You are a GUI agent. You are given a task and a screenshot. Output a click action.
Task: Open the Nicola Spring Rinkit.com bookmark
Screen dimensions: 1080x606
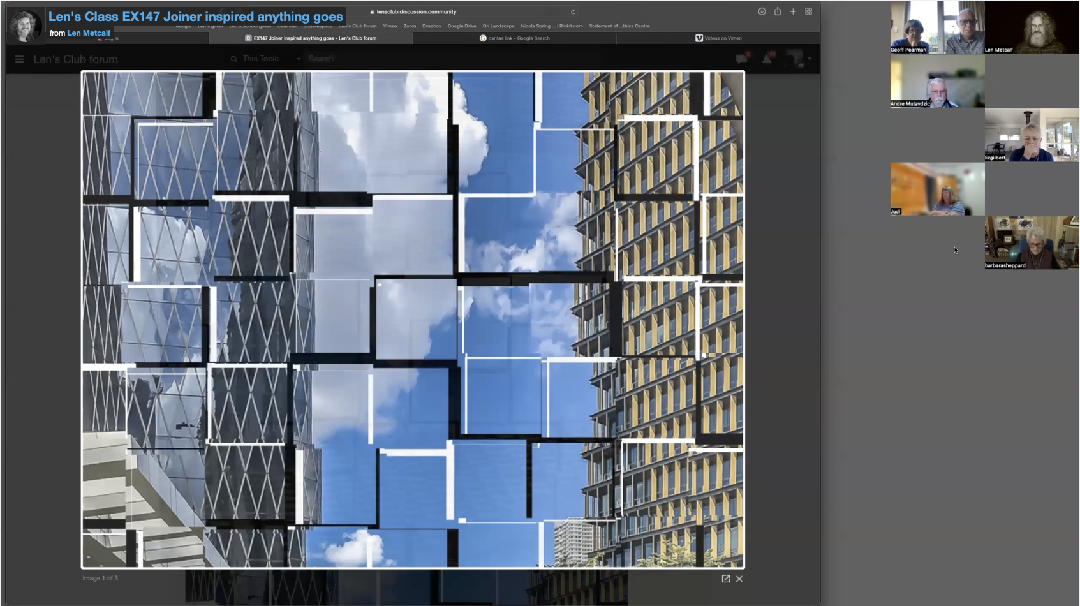click(x=552, y=26)
